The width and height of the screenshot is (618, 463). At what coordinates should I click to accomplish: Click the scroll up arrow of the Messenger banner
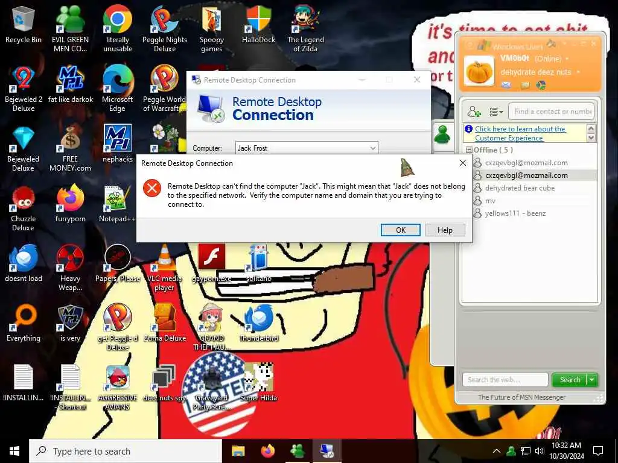591,129
